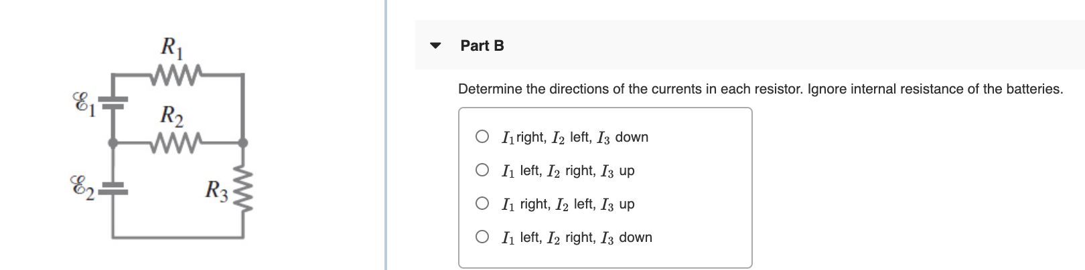
Task: Click the Part B header label
Action: coord(482,45)
